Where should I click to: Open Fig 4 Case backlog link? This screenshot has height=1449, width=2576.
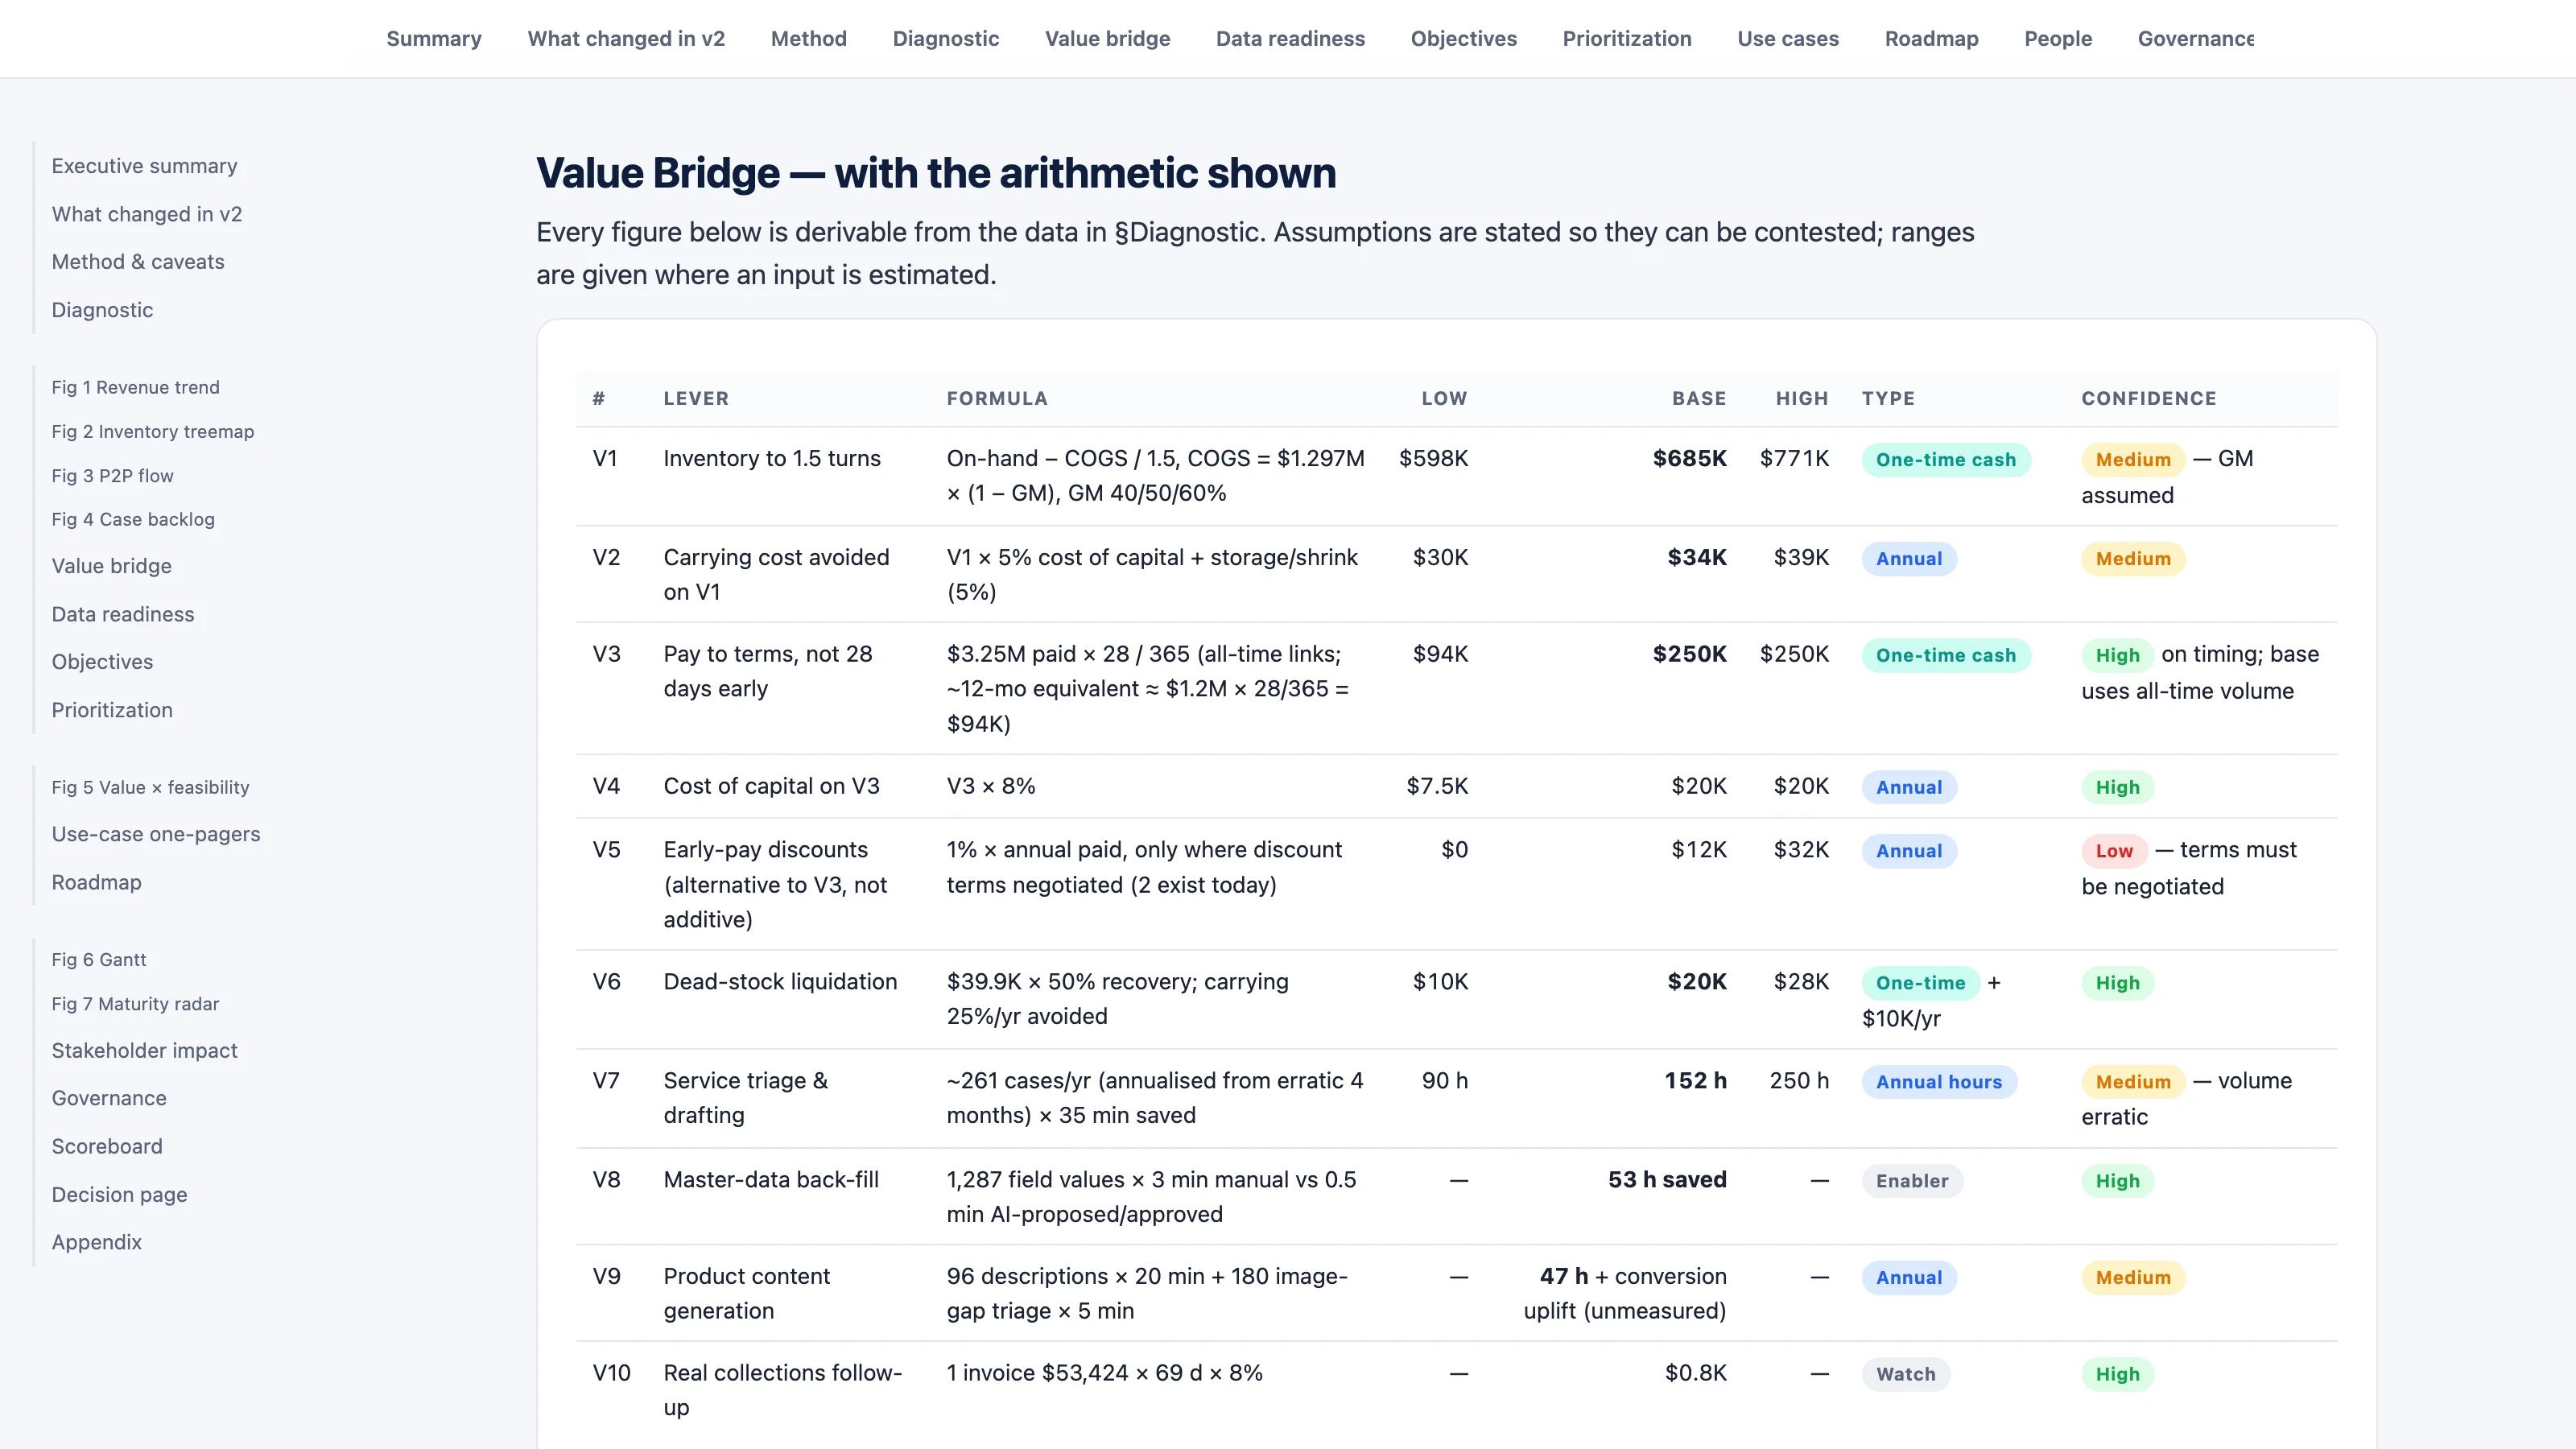(133, 519)
